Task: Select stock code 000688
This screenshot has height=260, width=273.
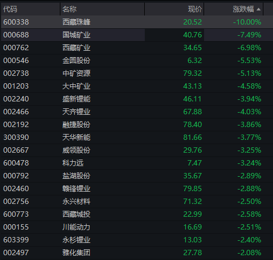Action: [x=16, y=35]
